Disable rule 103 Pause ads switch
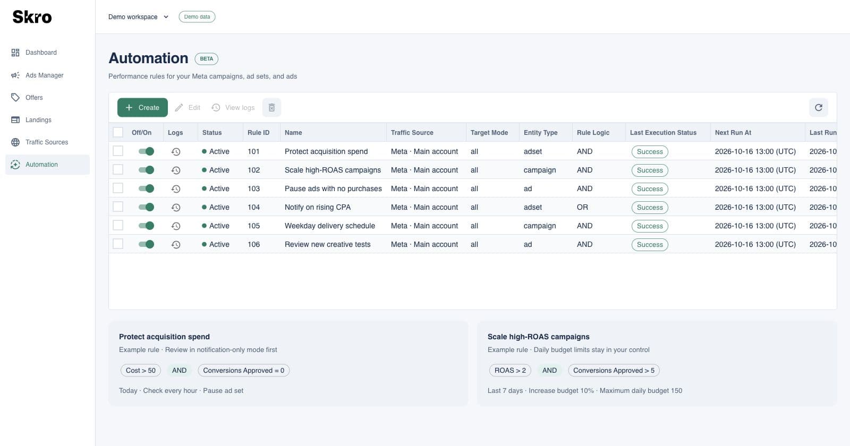The width and height of the screenshot is (850, 446). 146,188
